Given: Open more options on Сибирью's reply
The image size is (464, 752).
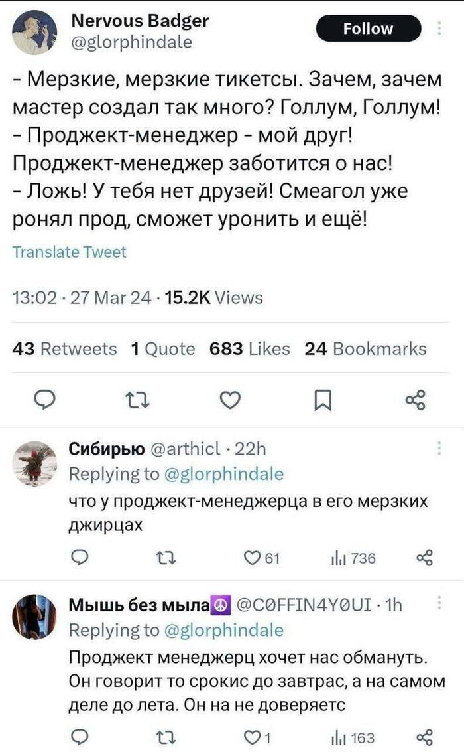Looking at the screenshot, I should pos(440,449).
